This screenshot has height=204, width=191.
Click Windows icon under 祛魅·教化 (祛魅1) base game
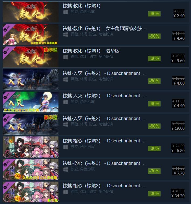click(x=65, y=12)
